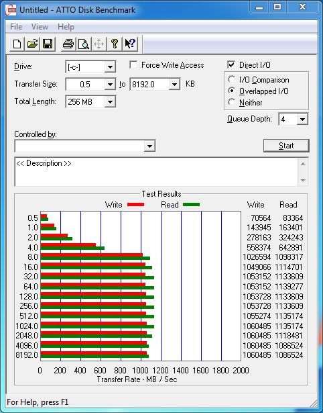
Task: Open the Queue Depth dropdown showing 4
Action: (x=302, y=120)
